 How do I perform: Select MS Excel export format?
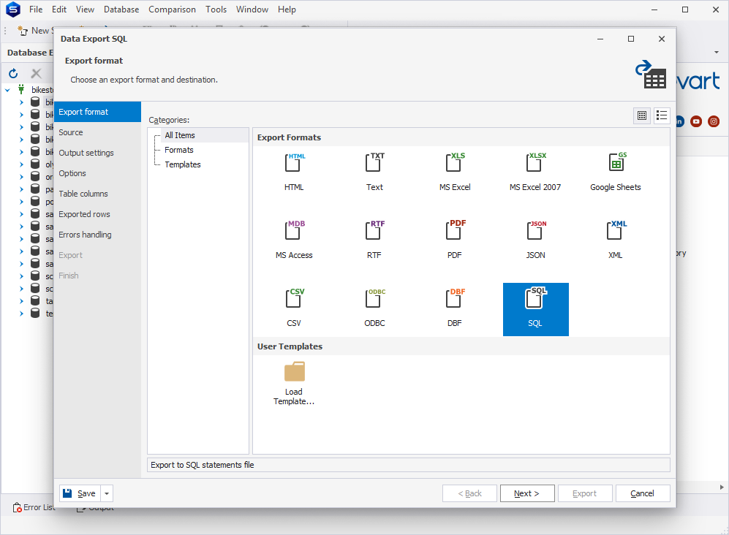click(x=455, y=172)
